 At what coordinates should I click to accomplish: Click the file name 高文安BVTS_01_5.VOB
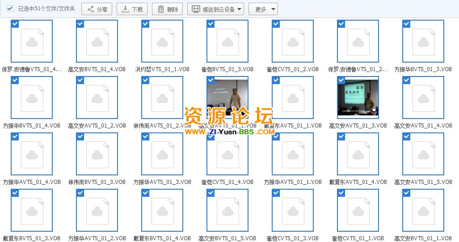227,238
